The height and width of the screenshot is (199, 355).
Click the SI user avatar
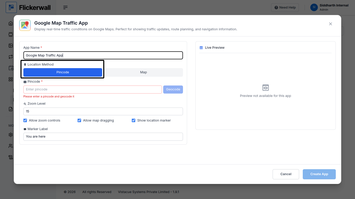pyautogui.click(x=314, y=7)
